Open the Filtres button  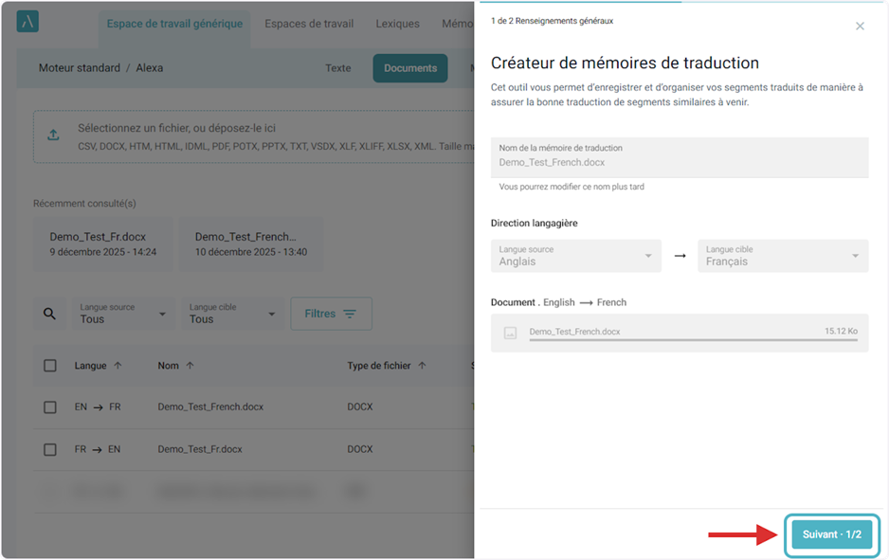coord(331,314)
